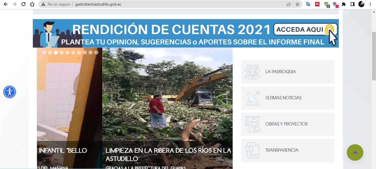Open the Ultimas Noticias section

pyautogui.click(x=288, y=98)
